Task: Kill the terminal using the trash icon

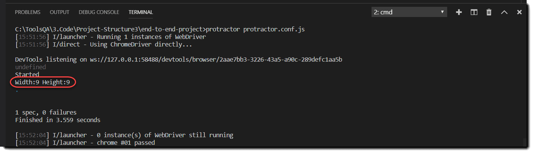Action: pyautogui.click(x=489, y=12)
